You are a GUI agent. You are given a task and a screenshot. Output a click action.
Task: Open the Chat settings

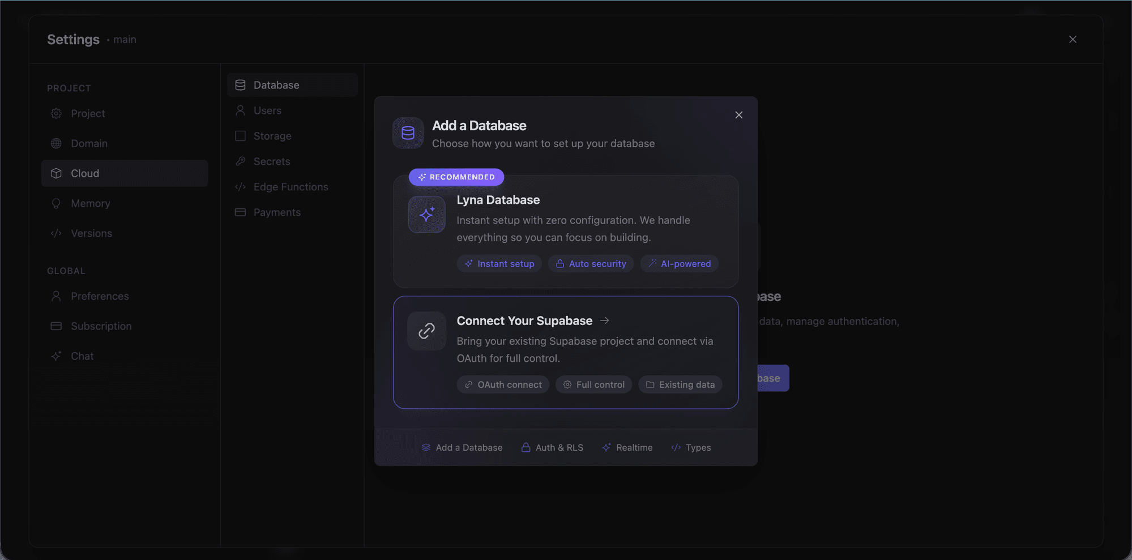[x=125, y=356]
